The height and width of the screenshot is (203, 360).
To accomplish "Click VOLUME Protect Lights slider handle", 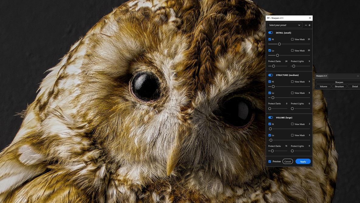I will [x=292, y=151].
